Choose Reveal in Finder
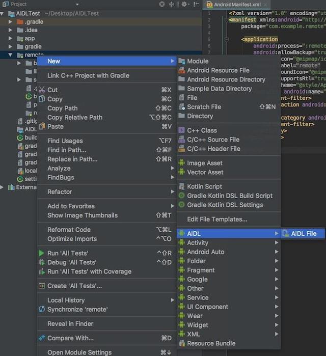 [x=107, y=324]
